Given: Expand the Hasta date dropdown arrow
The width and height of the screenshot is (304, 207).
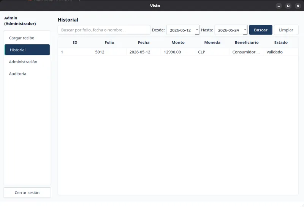Looking at the screenshot, I should pyautogui.click(x=245, y=30).
